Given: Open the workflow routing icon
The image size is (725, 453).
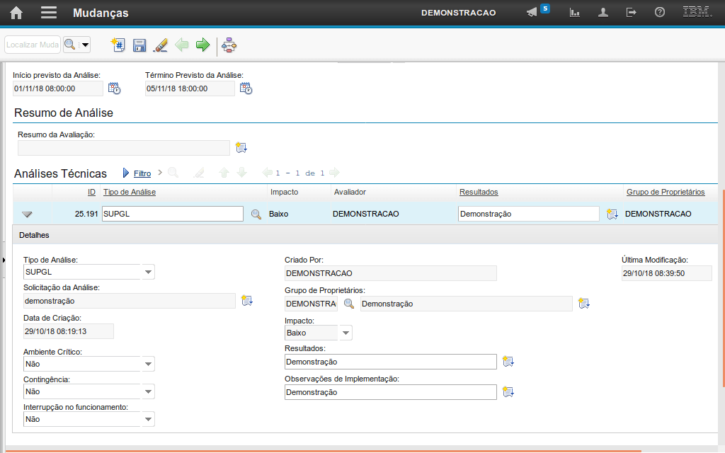Looking at the screenshot, I should click(x=229, y=45).
